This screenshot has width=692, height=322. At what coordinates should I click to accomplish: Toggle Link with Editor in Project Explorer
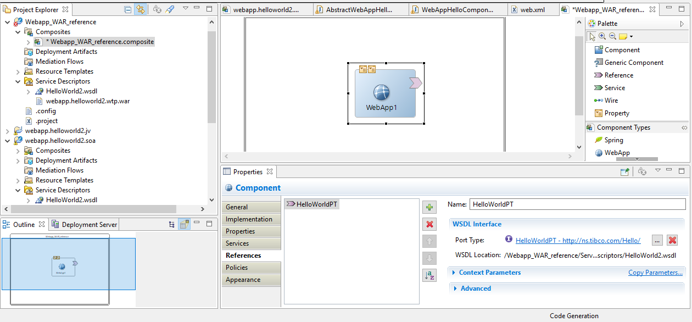(x=140, y=9)
